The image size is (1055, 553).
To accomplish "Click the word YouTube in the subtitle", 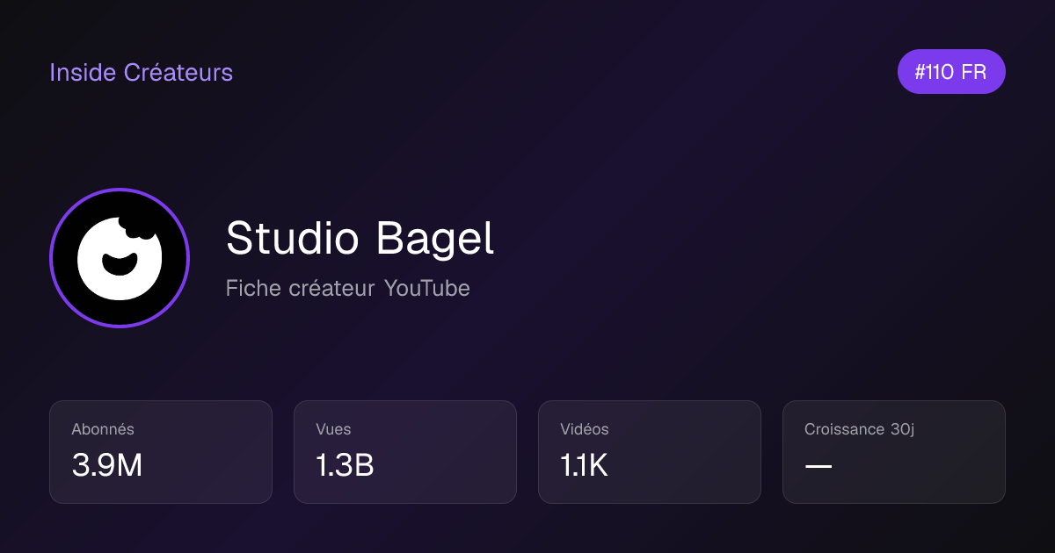I will click(x=426, y=288).
